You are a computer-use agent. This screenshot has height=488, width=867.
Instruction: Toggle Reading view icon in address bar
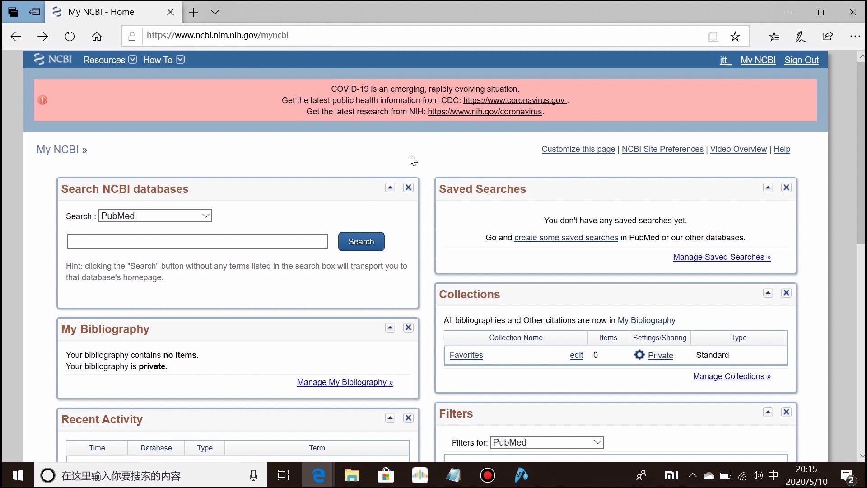(713, 37)
